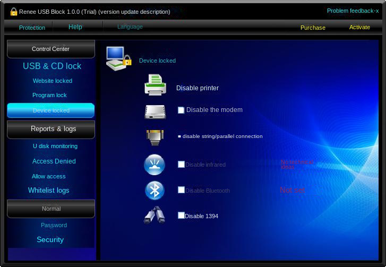Check the Disable infrared checkbox
Image resolution: width=386 pixels, height=267 pixels.
coord(181,165)
